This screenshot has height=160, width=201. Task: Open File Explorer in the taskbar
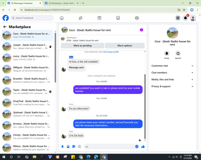35,157
